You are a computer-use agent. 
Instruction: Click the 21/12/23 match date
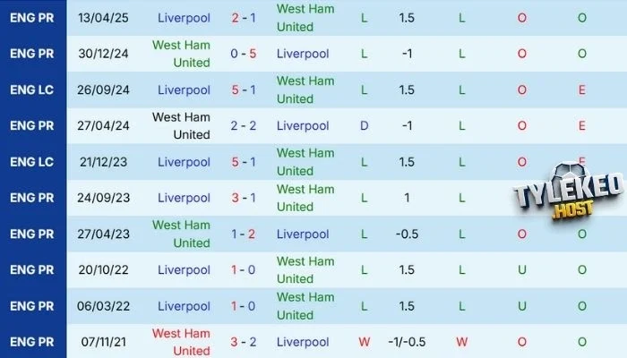(x=104, y=162)
